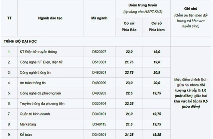Viewport: 213px width, 139px height.
Task: Click the major code D510301
Action: (x=100, y=62)
